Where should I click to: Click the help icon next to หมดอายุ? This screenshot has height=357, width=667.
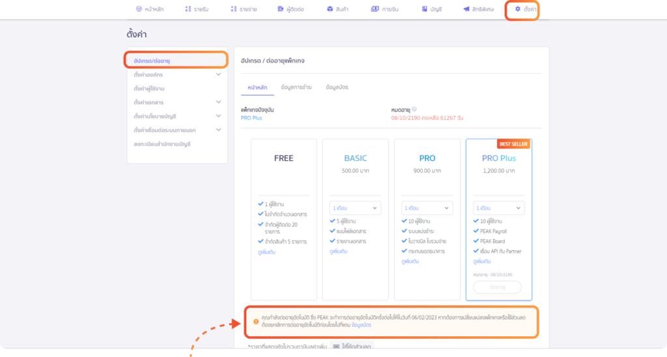(414, 109)
